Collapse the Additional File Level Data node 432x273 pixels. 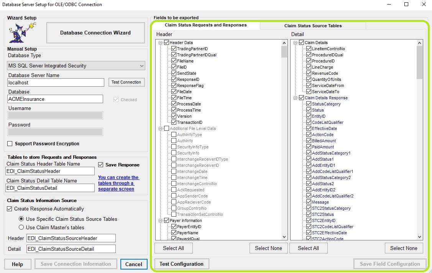coord(160,129)
